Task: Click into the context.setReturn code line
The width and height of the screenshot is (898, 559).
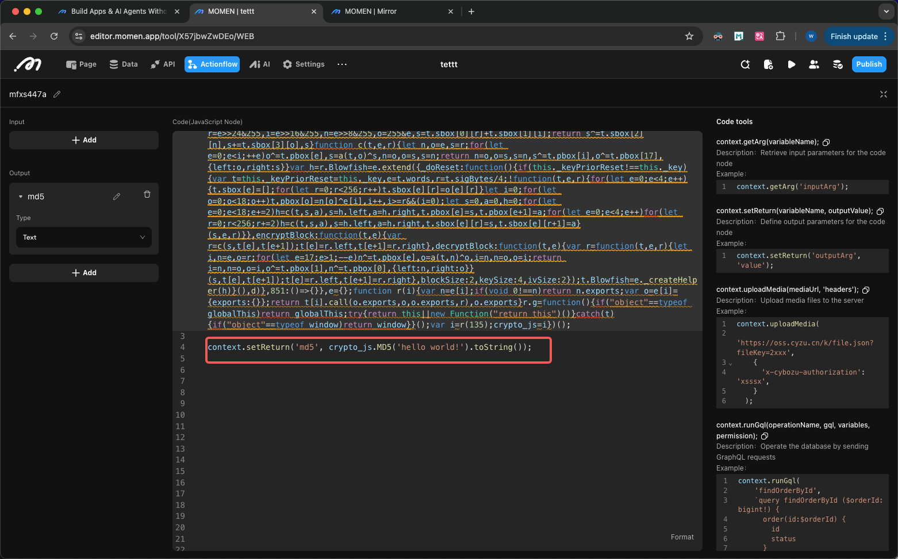Action: 369,348
